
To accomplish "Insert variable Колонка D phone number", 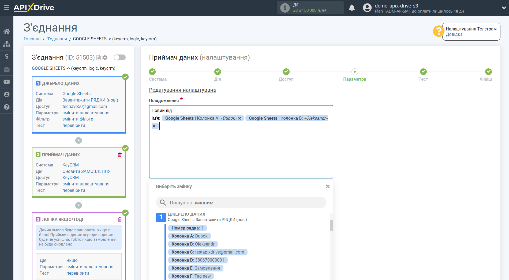I will [x=198, y=260].
